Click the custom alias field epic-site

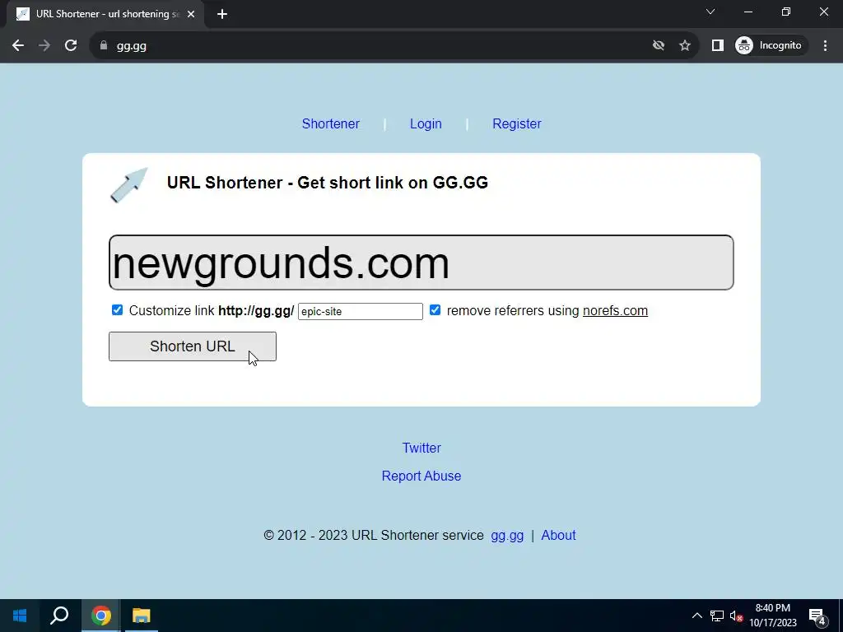pos(361,311)
